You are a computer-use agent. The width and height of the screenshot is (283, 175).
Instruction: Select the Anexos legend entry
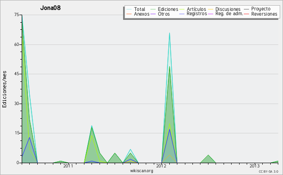(x=138, y=14)
